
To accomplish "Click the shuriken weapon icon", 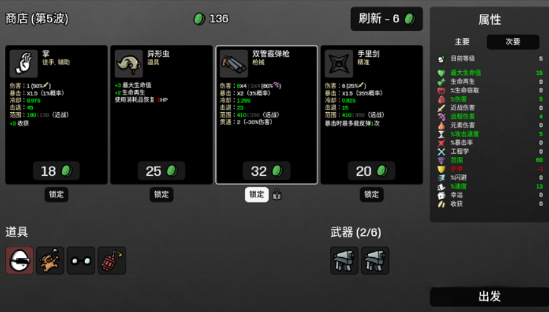I will point(339,64).
